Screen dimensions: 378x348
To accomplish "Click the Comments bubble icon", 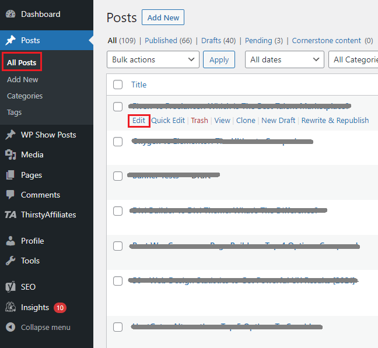I will point(10,195).
